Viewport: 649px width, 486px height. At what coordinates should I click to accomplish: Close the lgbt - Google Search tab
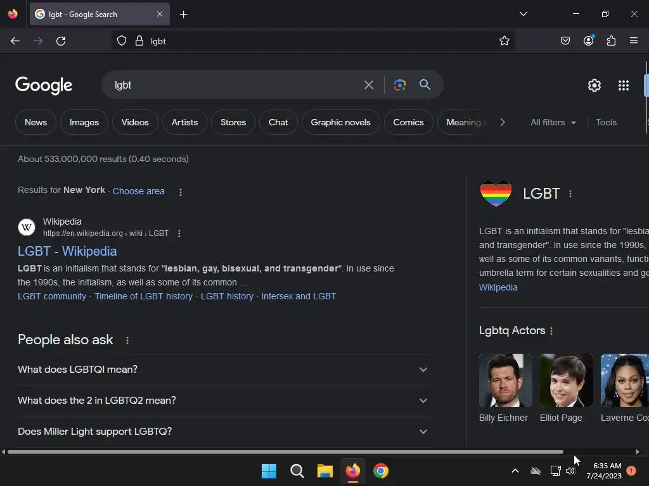point(160,14)
